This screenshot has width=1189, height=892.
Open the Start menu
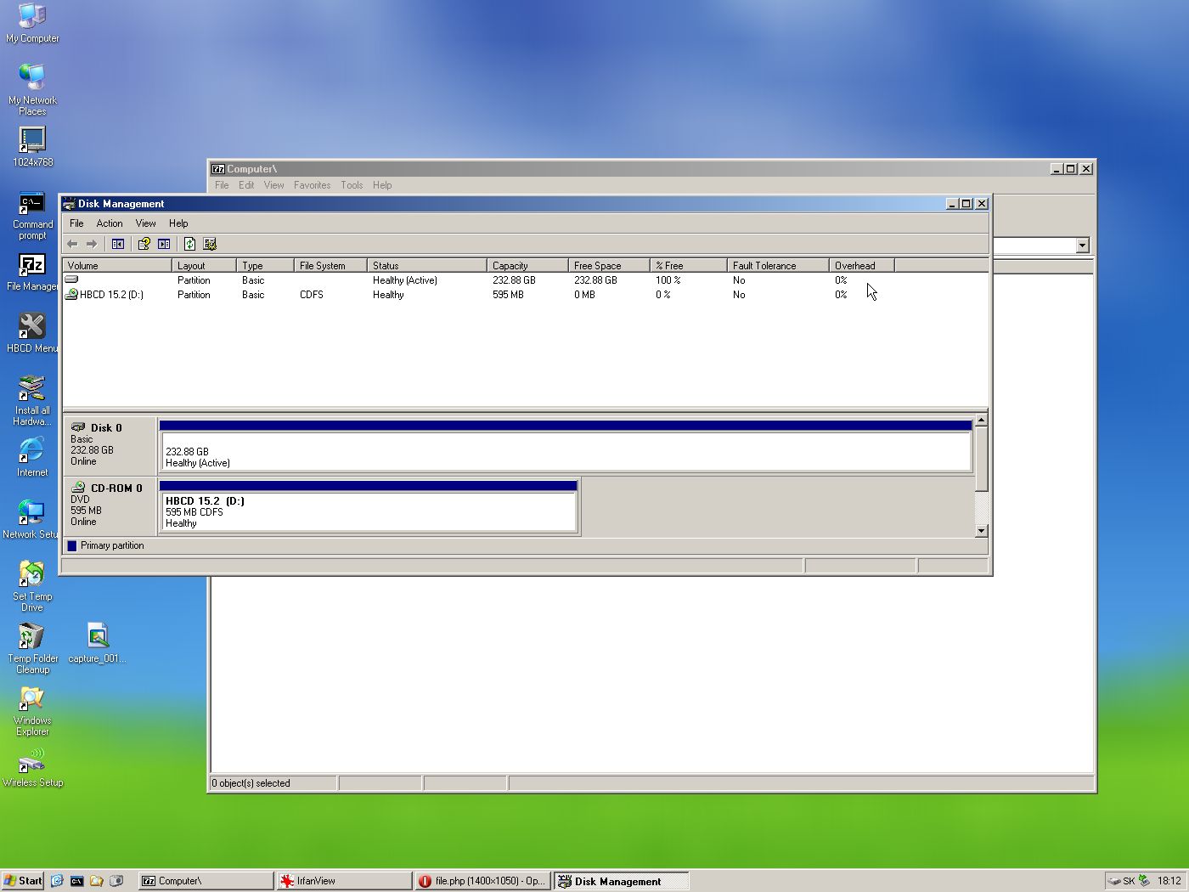23,881
